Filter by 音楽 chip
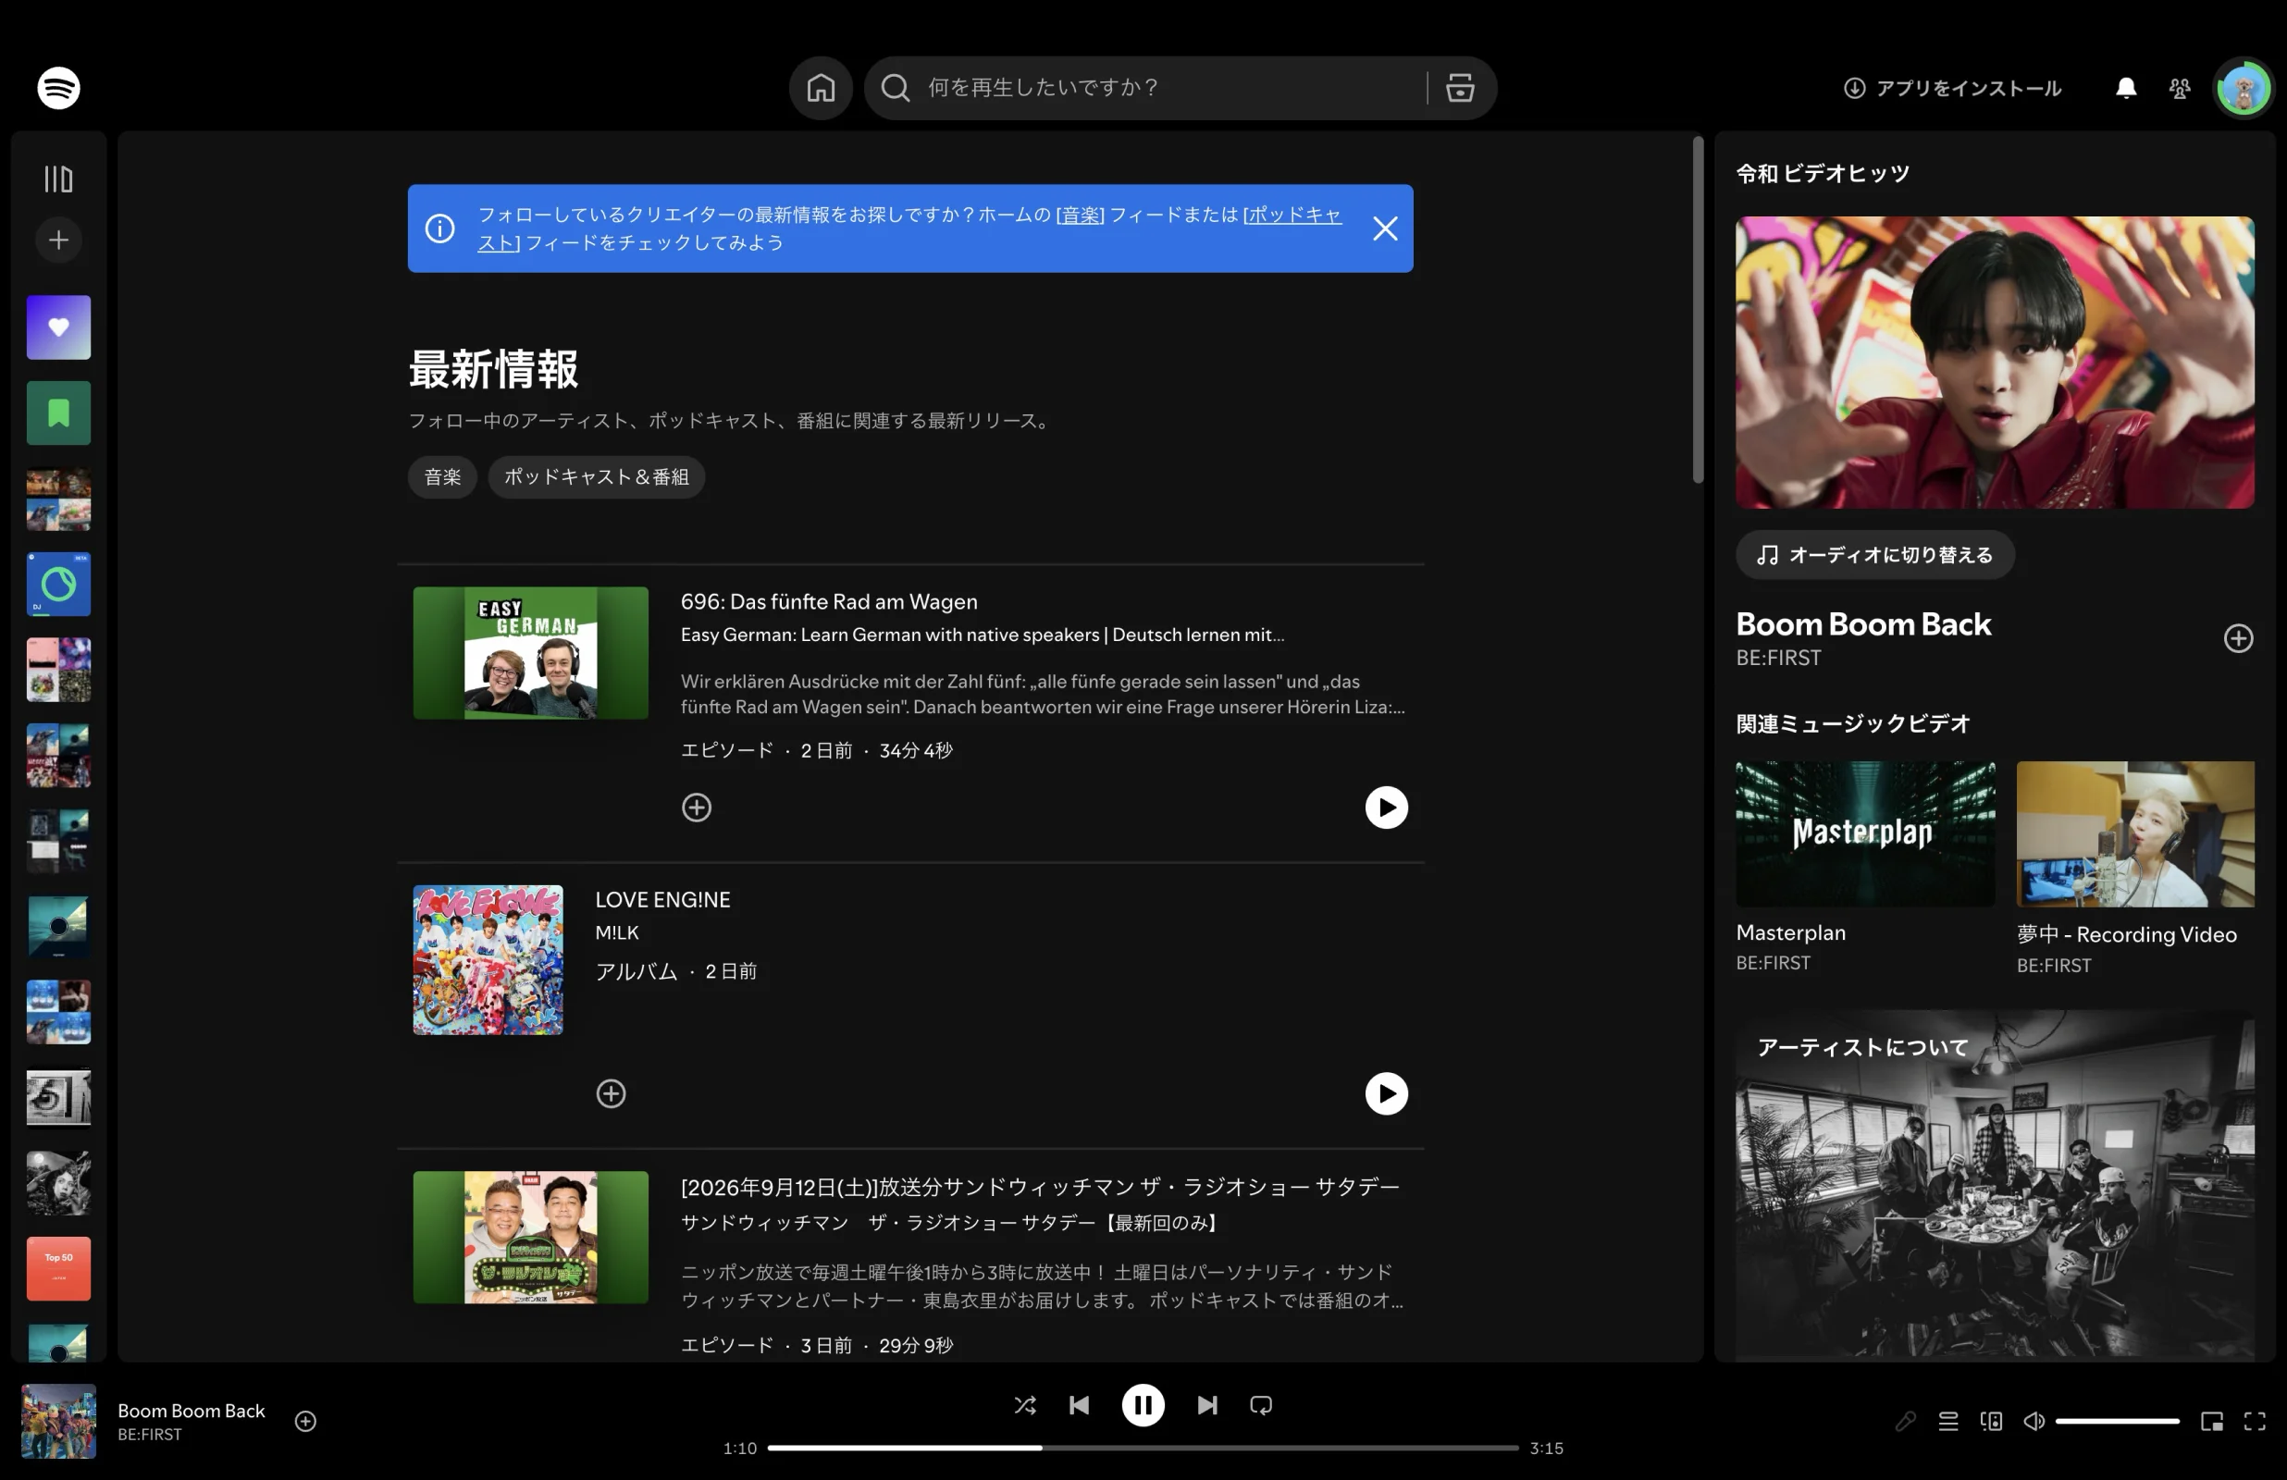This screenshot has height=1480, width=2287. (442, 476)
